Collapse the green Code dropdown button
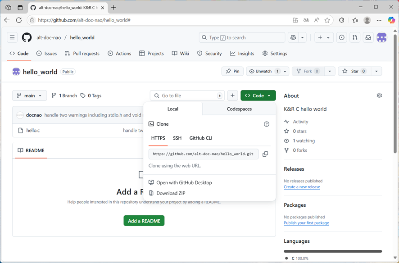The image size is (399, 263). pos(258,95)
